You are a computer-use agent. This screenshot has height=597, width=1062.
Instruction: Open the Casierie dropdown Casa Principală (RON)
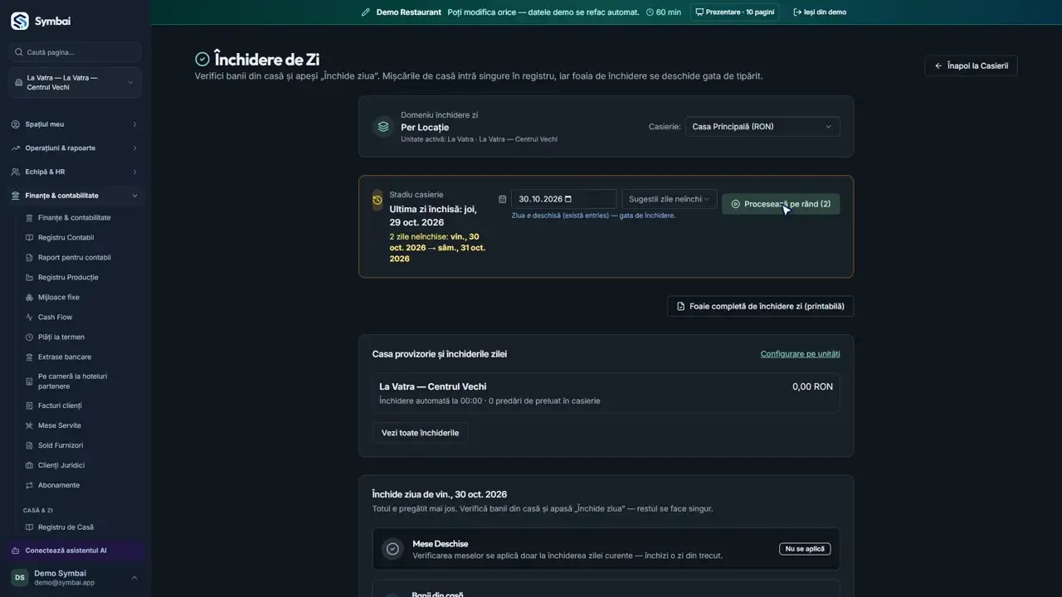762,127
